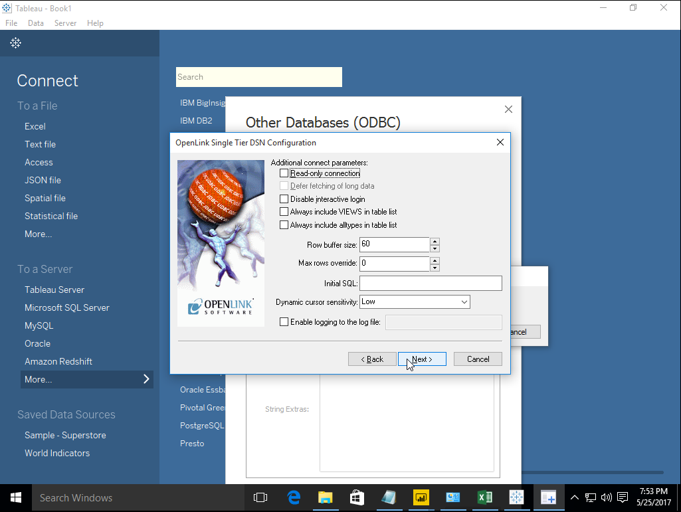
Task: Check Always include alltypes in table list
Action: [284, 225]
